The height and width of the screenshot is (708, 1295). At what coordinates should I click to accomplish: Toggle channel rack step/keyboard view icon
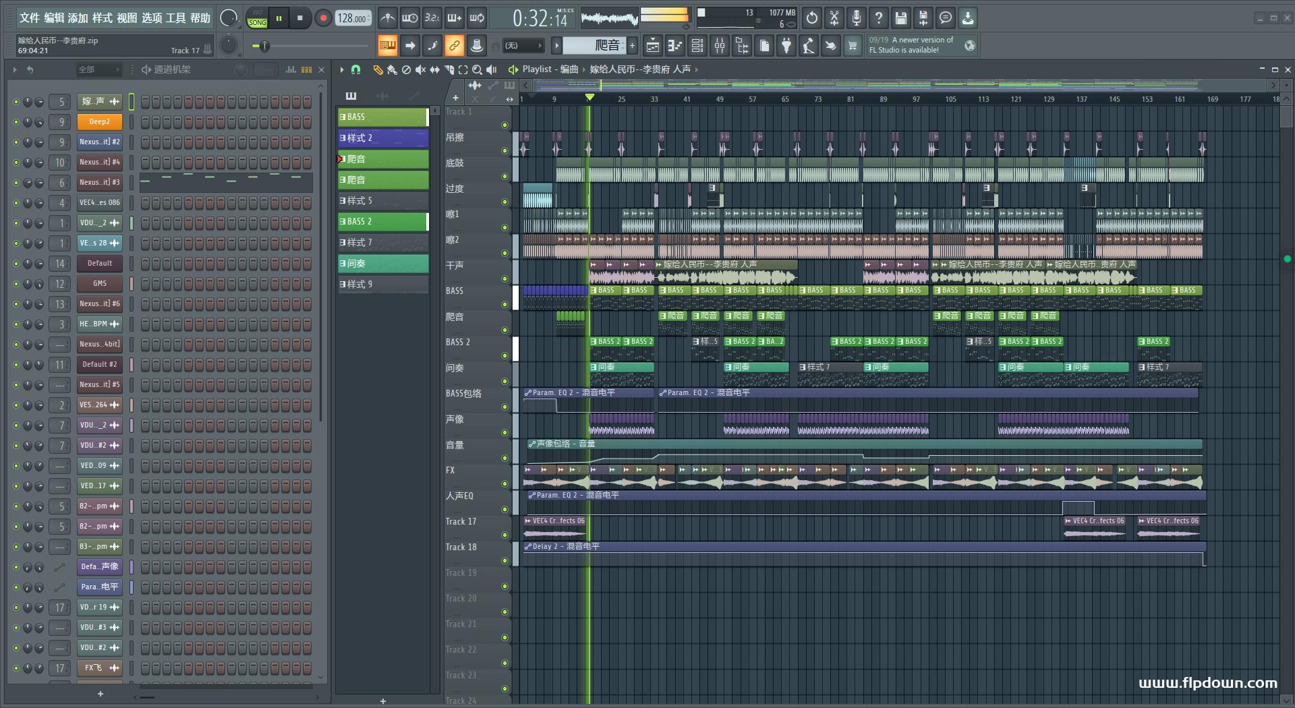coord(306,69)
